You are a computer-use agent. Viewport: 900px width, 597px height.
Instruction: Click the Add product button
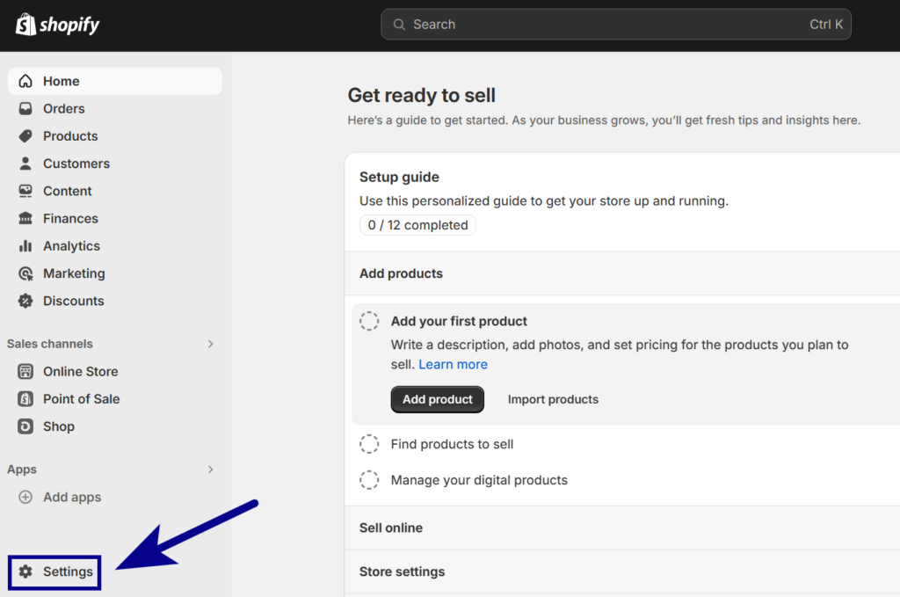(x=438, y=399)
